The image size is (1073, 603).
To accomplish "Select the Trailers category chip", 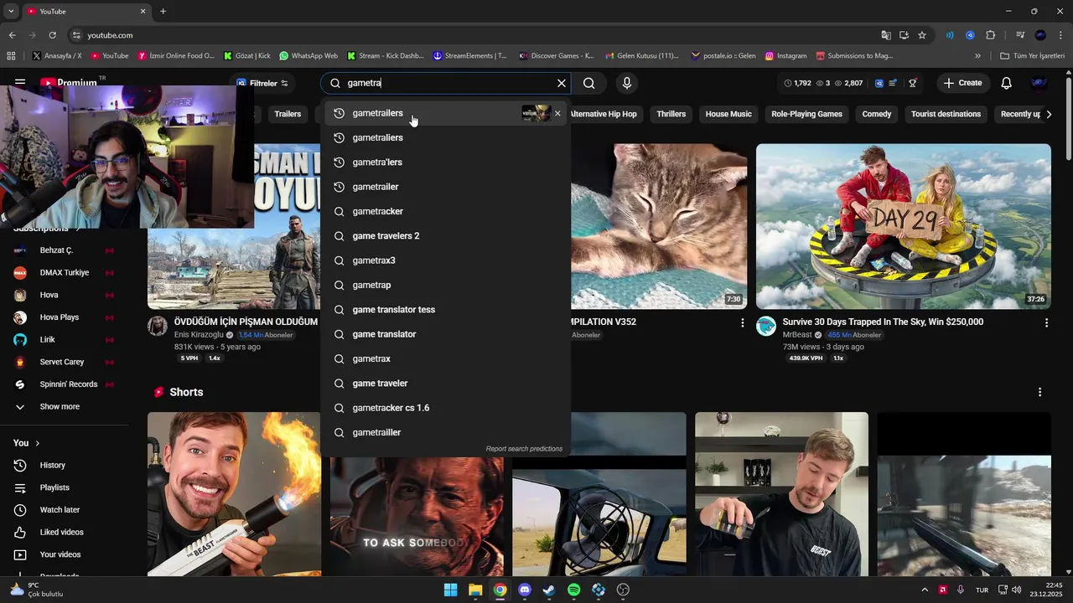I will [x=288, y=114].
